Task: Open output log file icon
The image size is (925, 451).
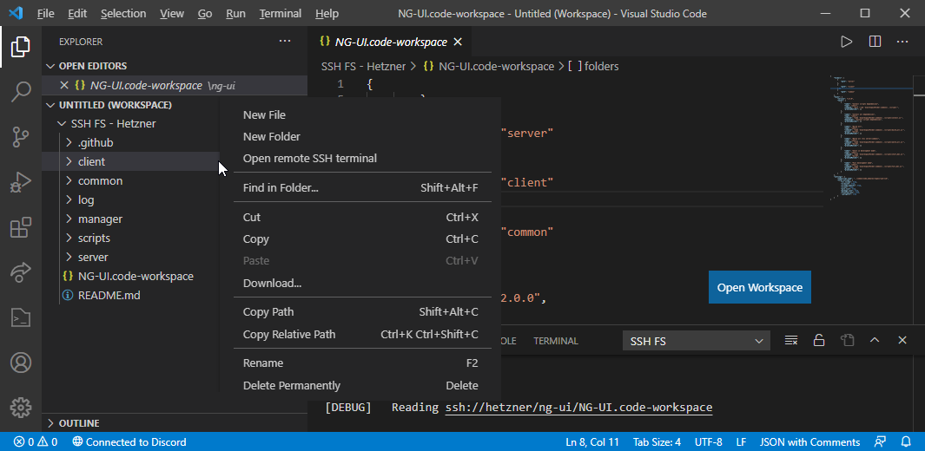Action: [x=847, y=340]
